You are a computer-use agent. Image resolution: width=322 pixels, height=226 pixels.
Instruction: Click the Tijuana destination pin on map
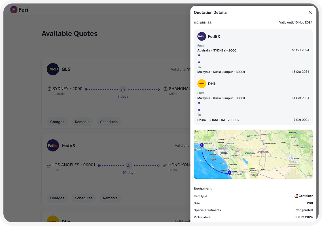click(229, 172)
